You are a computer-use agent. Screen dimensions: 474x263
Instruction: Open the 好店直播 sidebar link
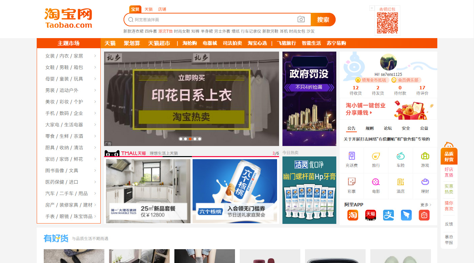point(449,172)
